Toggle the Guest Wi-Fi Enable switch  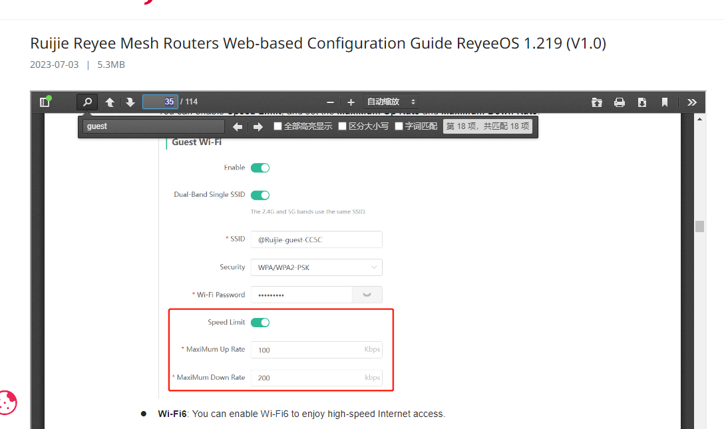[260, 168]
